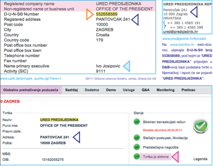Click registered address value PANTOVCAK 241 in top table
Image resolution: width=213 pixels, height=166 pixels.
(113, 19)
